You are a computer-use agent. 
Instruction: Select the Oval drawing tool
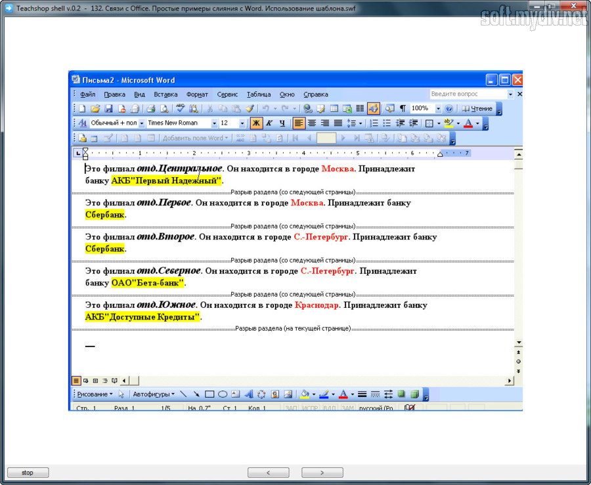point(223,394)
